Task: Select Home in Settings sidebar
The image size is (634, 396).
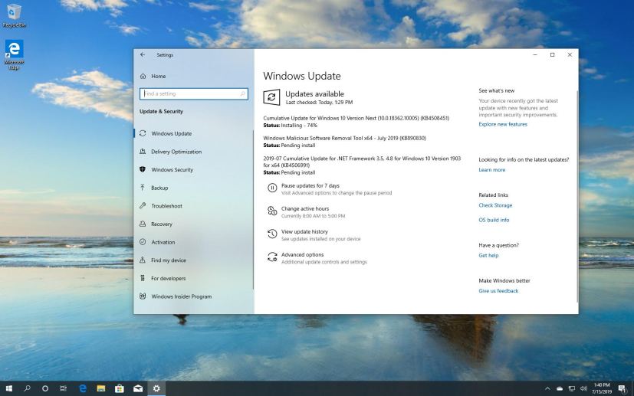Action: point(159,76)
